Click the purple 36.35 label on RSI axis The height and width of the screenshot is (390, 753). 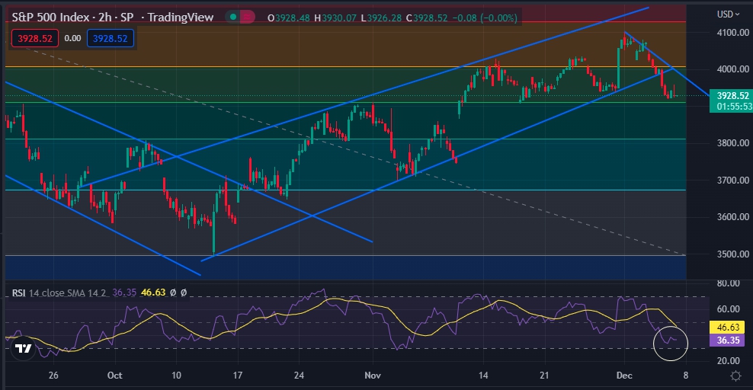click(x=728, y=340)
